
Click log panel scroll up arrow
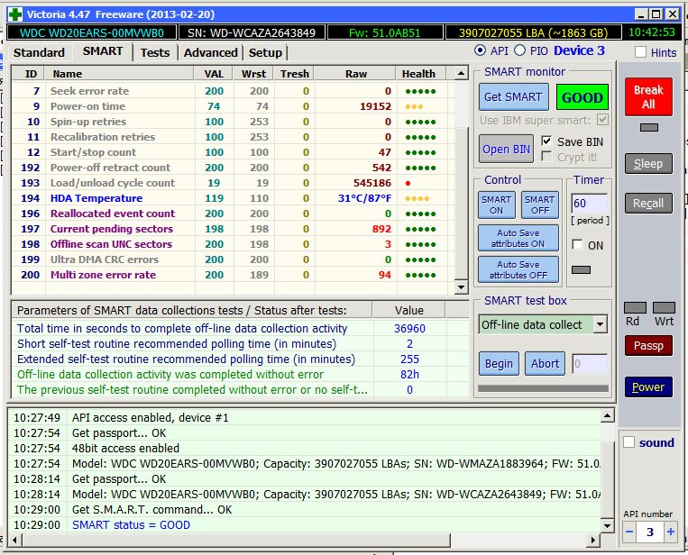coord(607,415)
